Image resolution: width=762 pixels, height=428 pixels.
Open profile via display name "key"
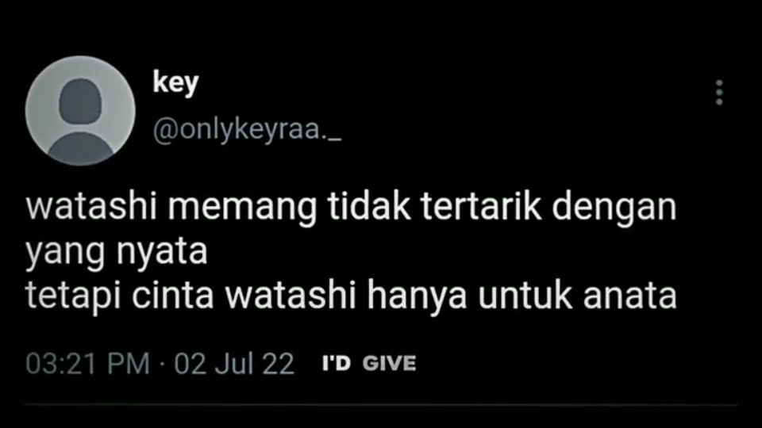[175, 83]
